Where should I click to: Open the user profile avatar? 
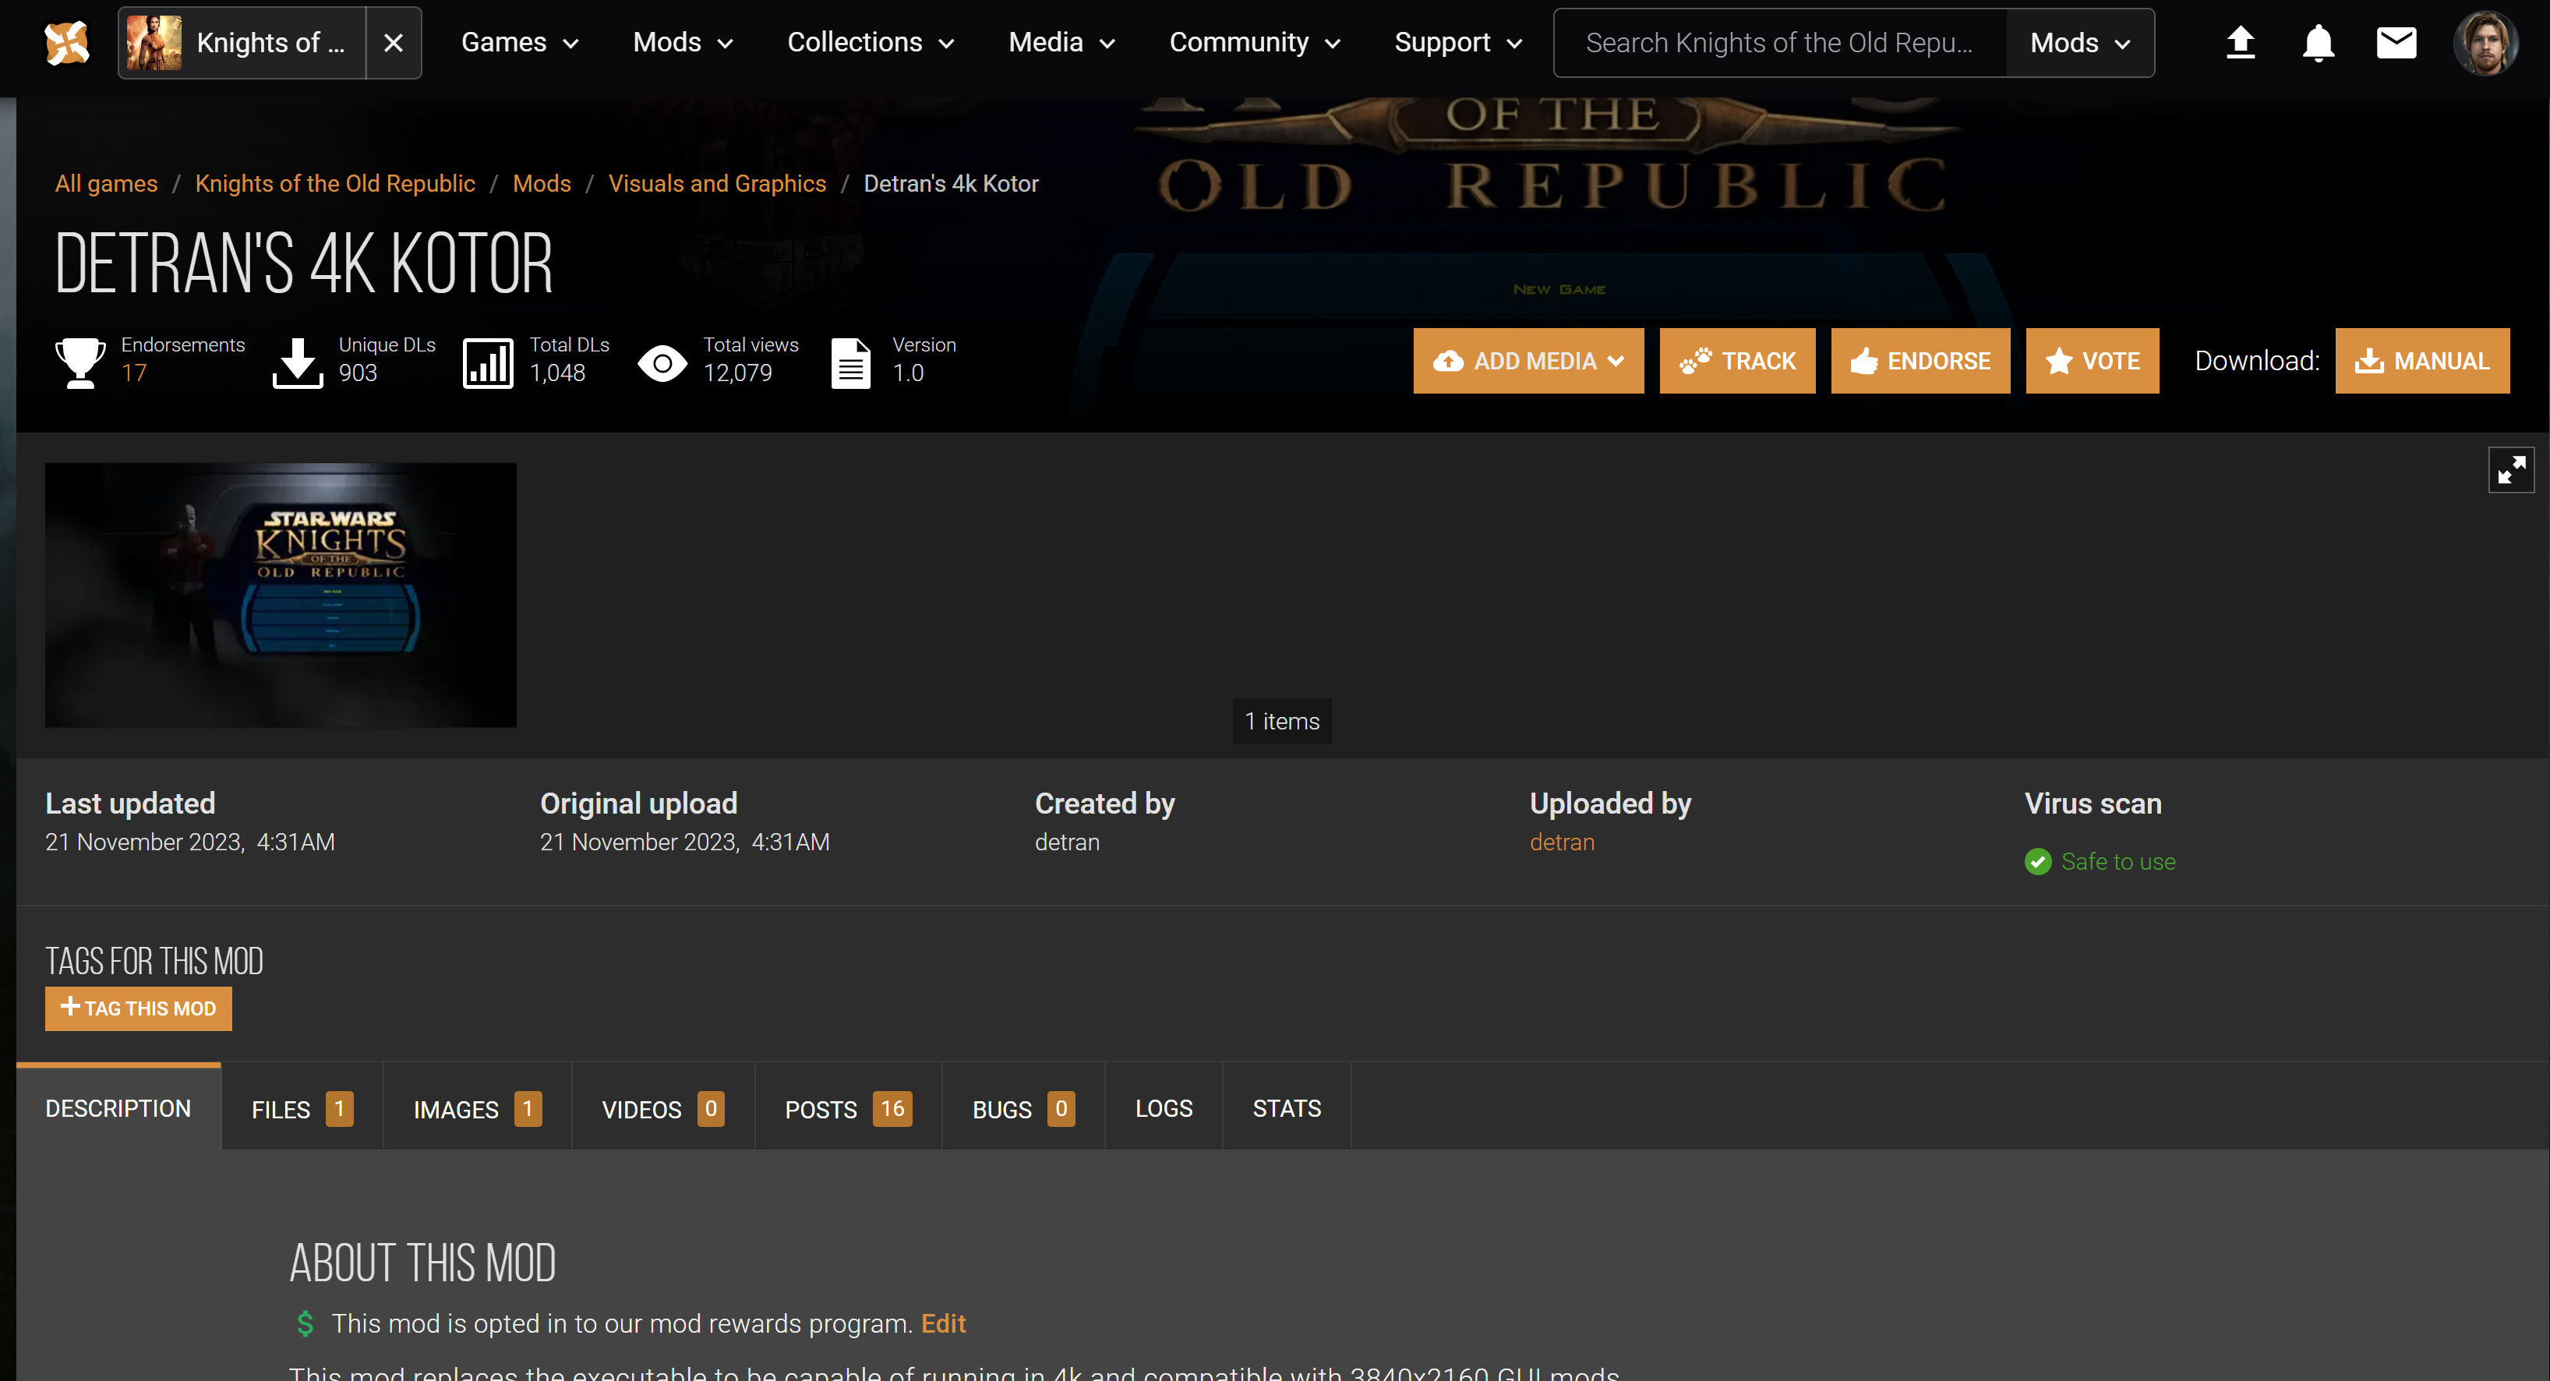point(2485,43)
